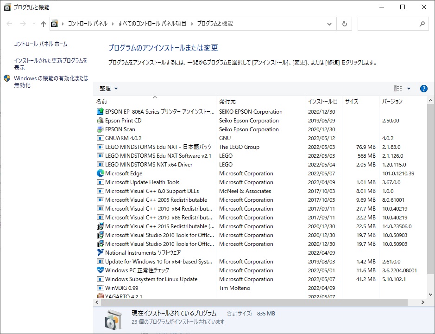This screenshot has width=435, height=334.
Task: Sort the list by 名前 column
Action: tap(155, 102)
